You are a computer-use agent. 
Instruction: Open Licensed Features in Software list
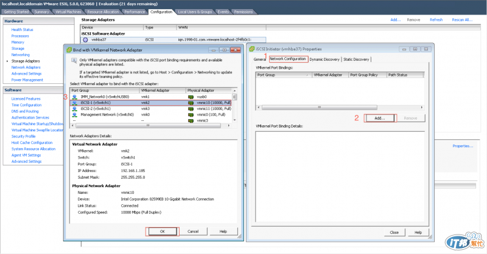coord(26,99)
